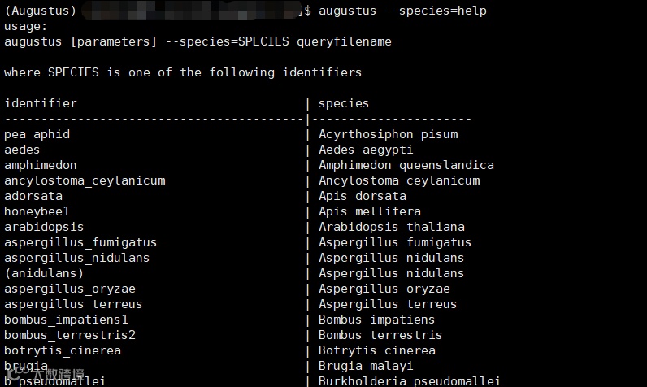Click the 'usage:' line

(25, 26)
